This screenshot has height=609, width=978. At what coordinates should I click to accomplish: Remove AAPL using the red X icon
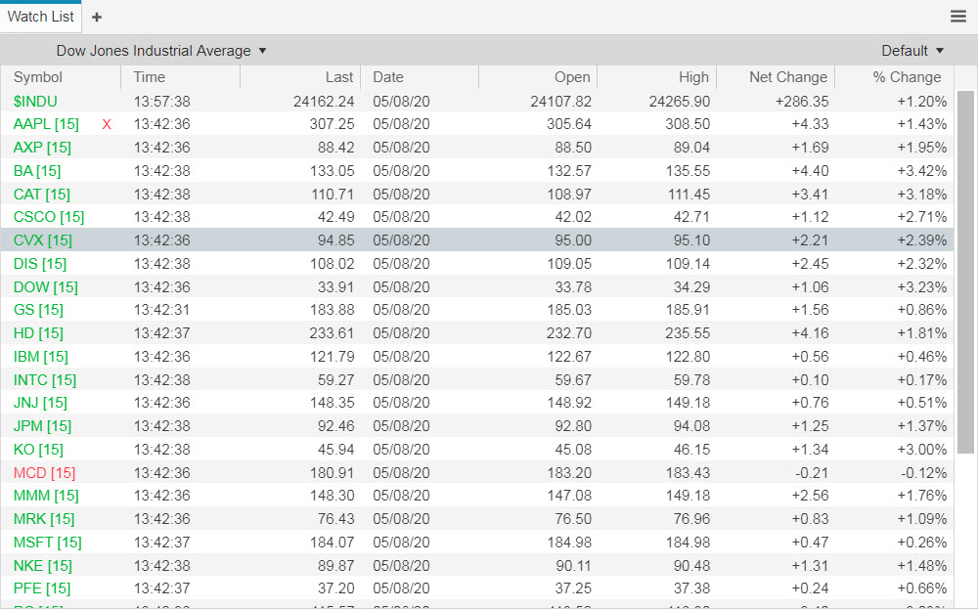pyautogui.click(x=107, y=124)
